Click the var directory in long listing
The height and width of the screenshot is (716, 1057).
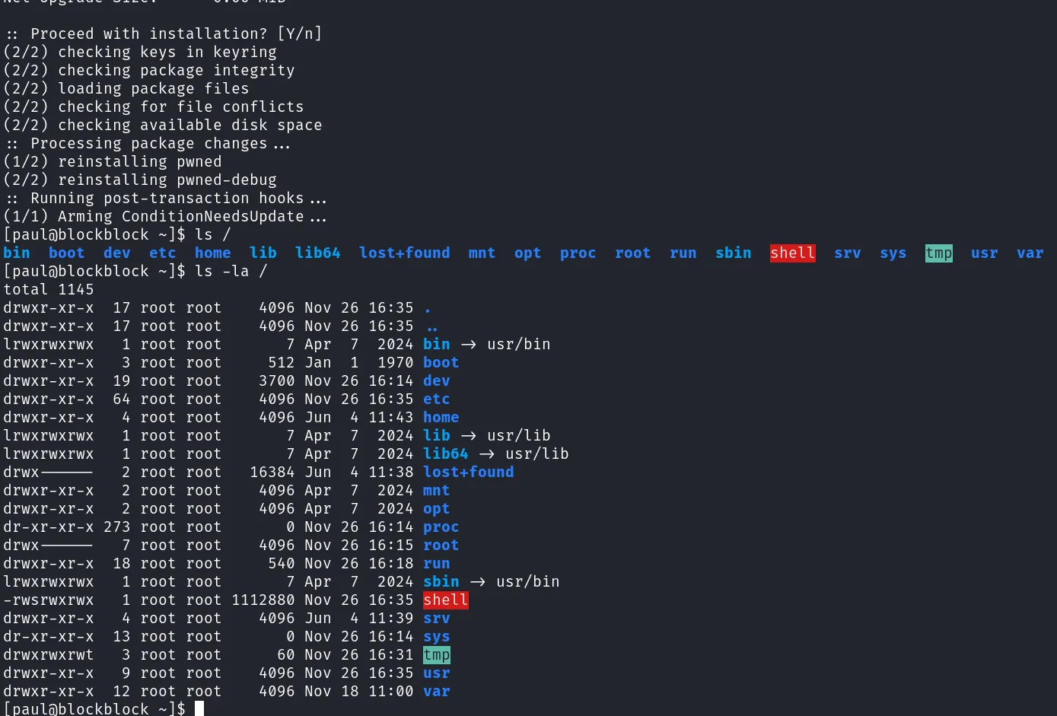tap(437, 691)
